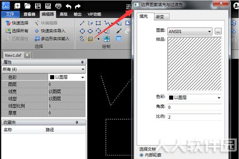
Task: Select the Ellipse drawing tool
Action: coord(90,31)
